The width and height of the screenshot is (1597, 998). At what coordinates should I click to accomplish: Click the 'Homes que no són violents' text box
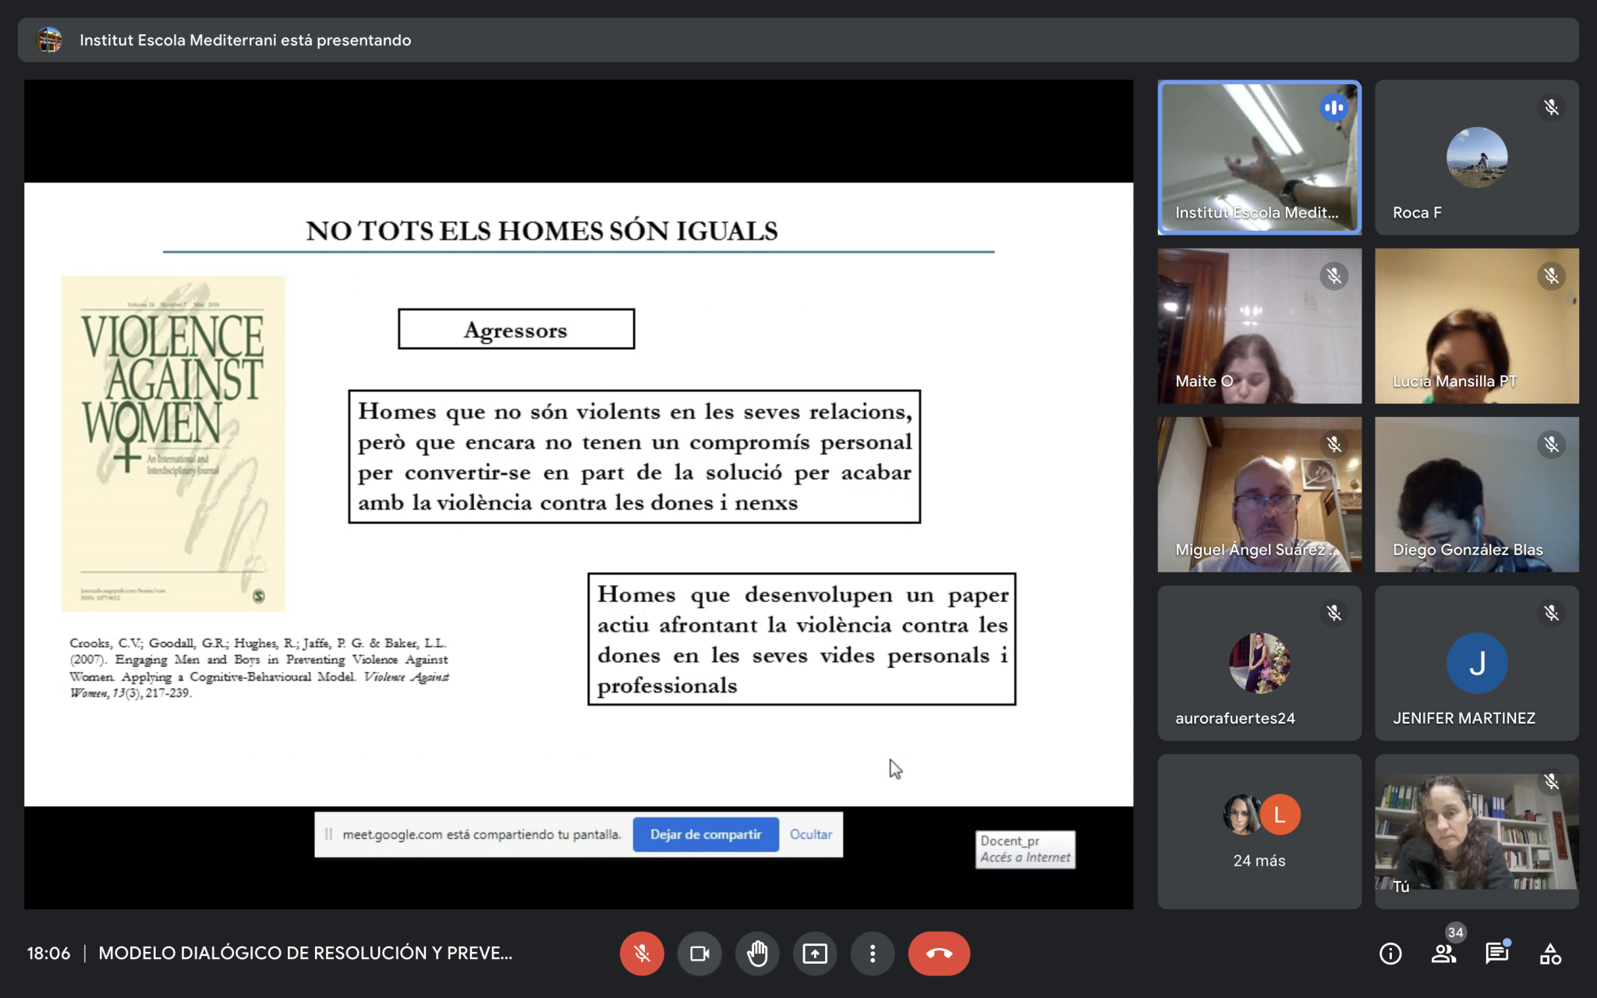pyautogui.click(x=635, y=456)
